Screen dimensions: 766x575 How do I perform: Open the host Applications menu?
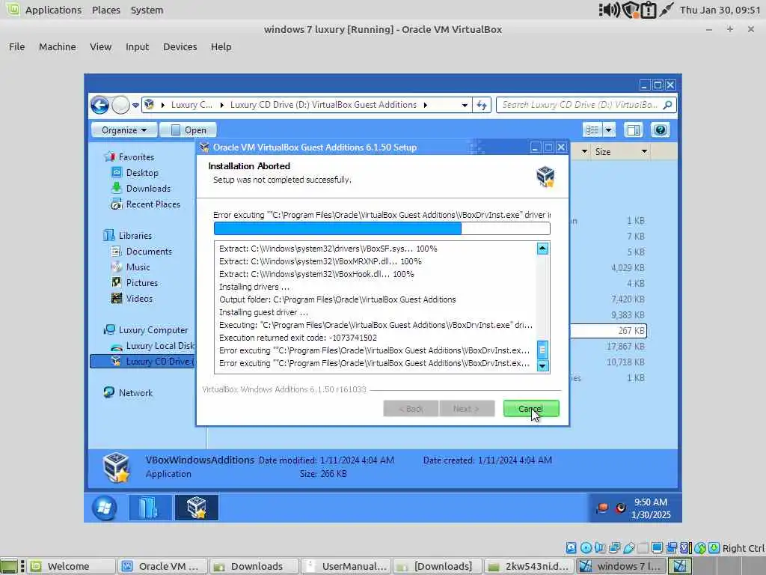point(53,10)
